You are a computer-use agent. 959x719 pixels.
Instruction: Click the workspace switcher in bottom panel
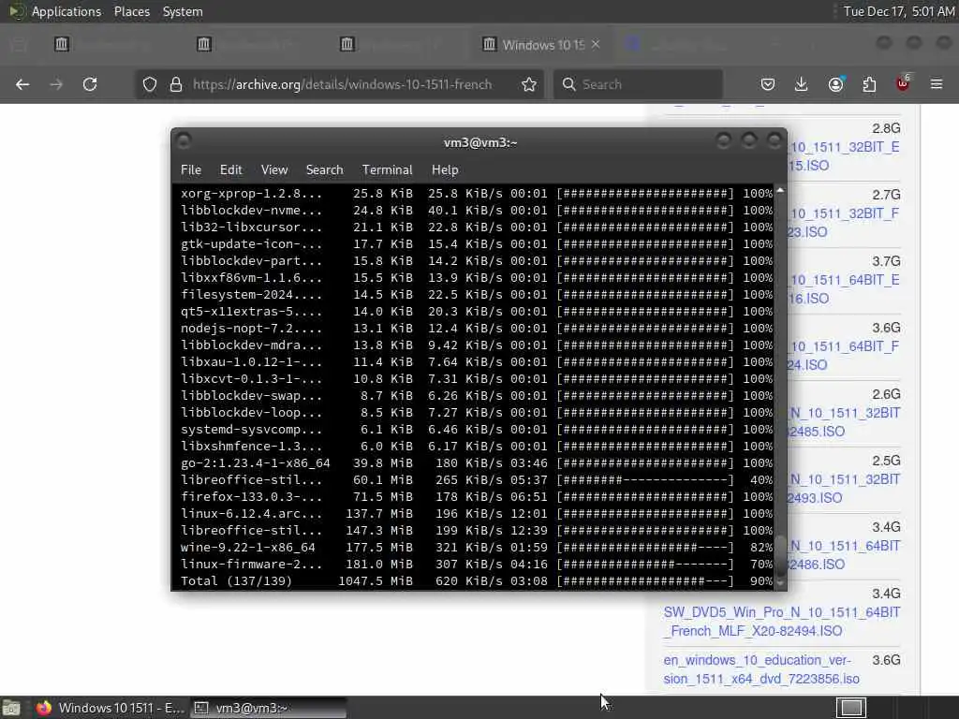click(x=851, y=708)
